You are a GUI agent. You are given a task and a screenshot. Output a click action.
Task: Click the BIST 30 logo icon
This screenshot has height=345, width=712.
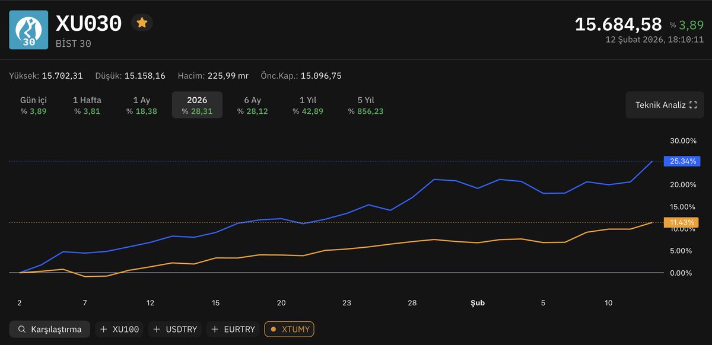point(28,30)
